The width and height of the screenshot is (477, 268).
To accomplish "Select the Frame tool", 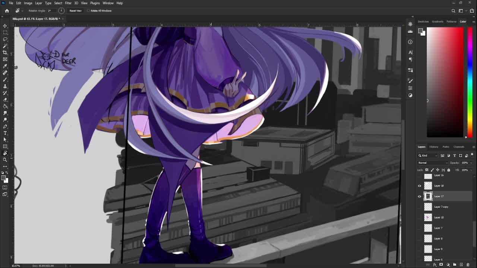I will click(x=5, y=59).
